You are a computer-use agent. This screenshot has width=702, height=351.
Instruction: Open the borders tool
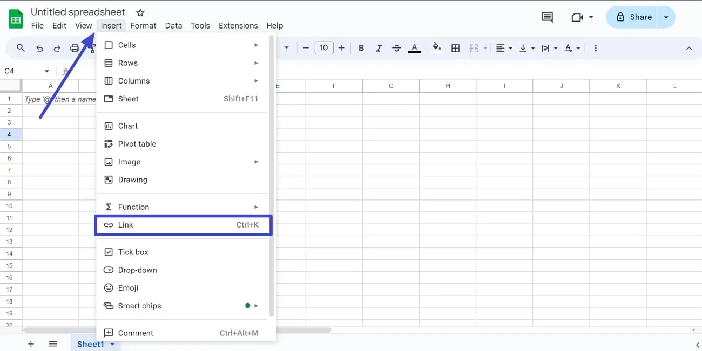pos(456,48)
